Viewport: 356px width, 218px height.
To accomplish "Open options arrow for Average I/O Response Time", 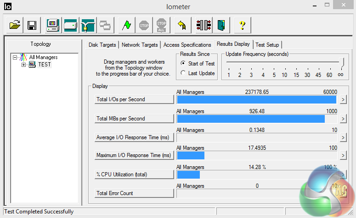I will pos(343,138).
